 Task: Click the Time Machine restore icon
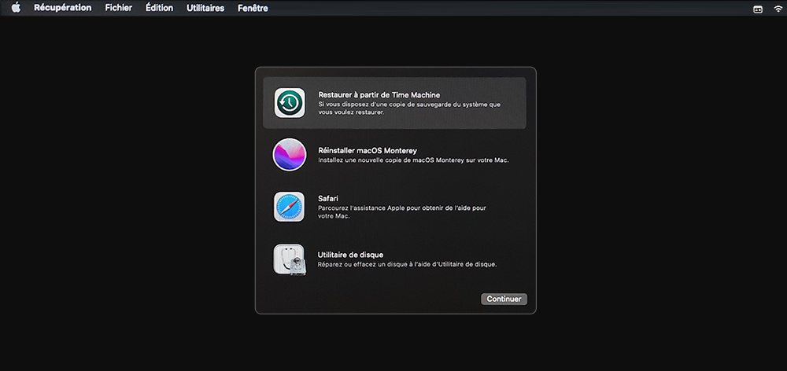click(x=290, y=103)
